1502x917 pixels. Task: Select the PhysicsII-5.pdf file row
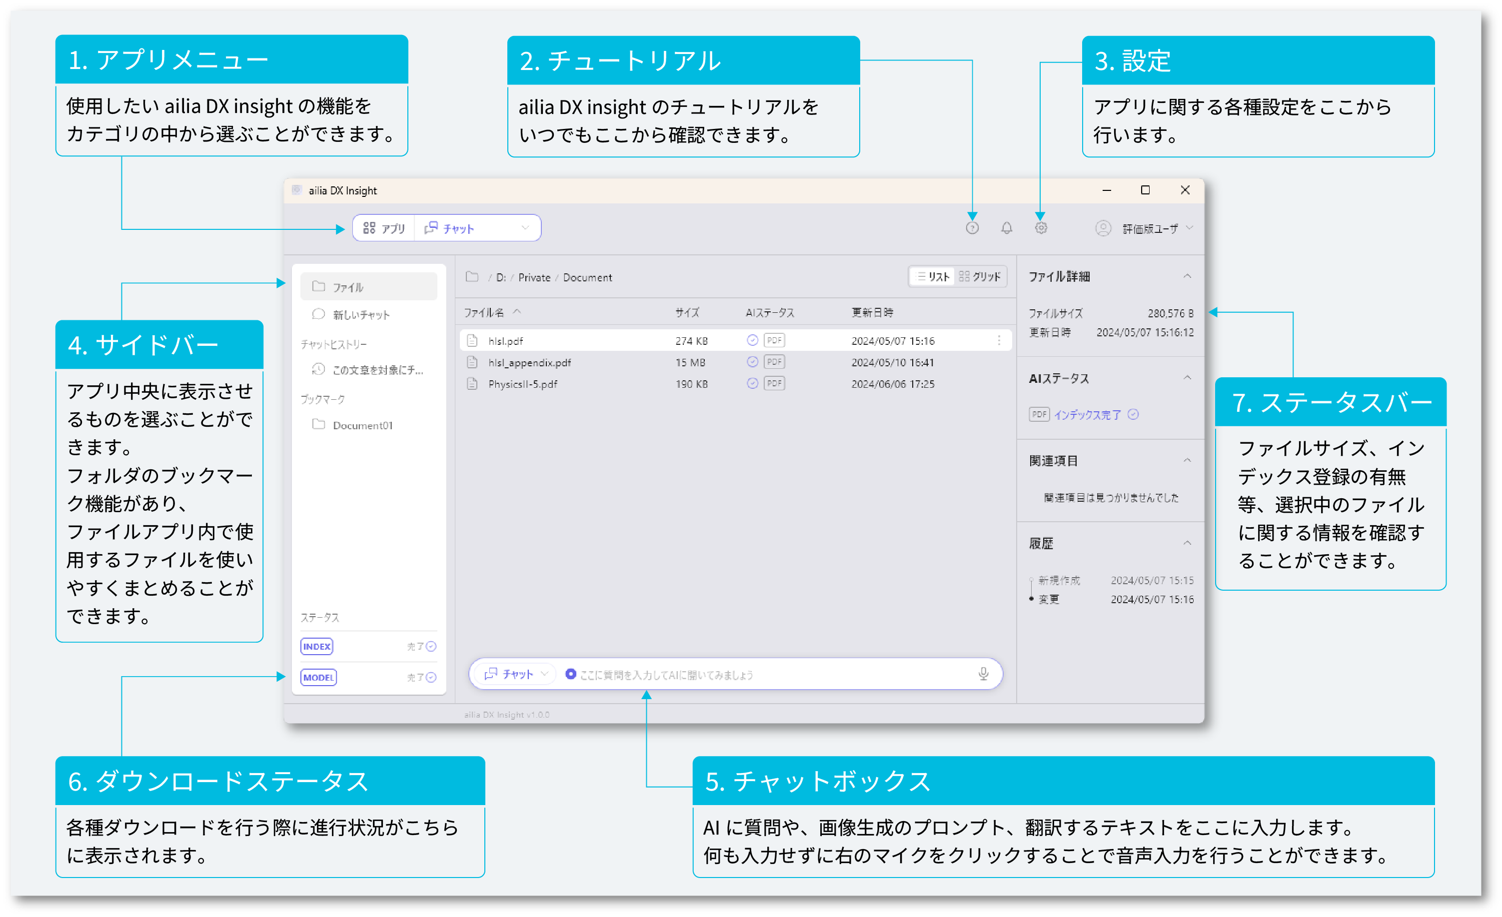click(735, 384)
